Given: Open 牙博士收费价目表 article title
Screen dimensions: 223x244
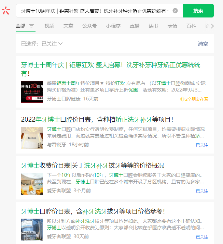Looking at the screenshot, I should pyautogui.click(x=93, y=166).
